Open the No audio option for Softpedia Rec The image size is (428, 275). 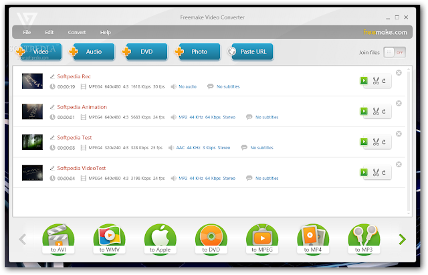pyautogui.click(x=187, y=86)
